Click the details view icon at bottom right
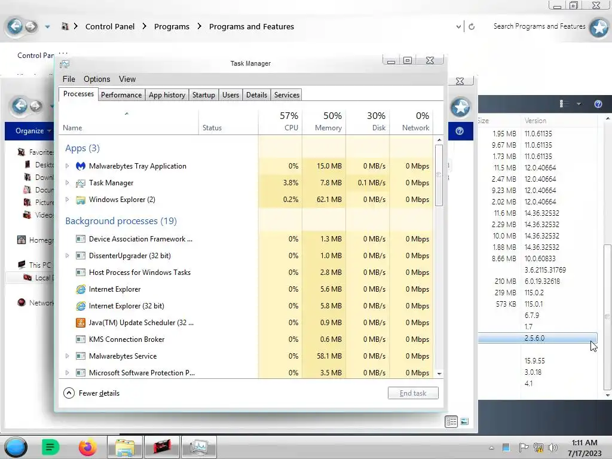 pyautogui.click(x=451, y=421)
